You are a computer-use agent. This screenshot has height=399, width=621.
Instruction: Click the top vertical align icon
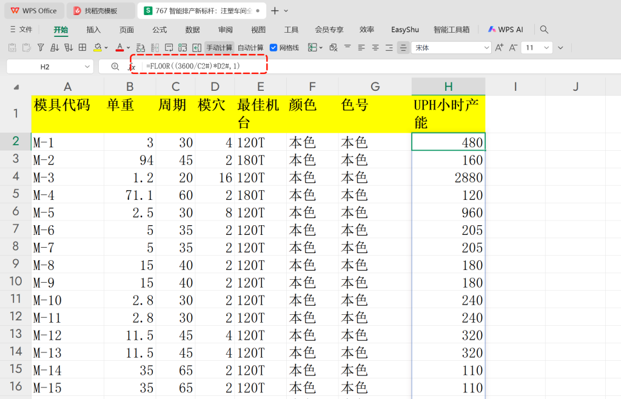pos(347,47)
